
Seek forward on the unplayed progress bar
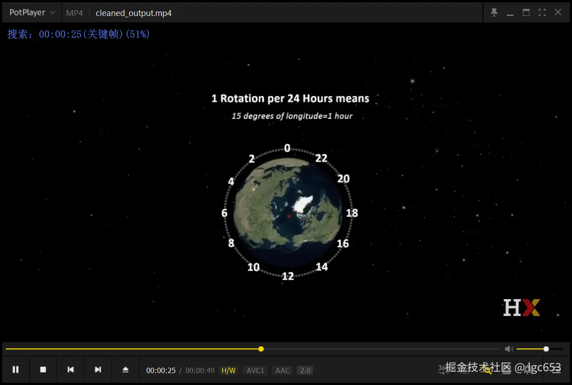coord(381,349)
